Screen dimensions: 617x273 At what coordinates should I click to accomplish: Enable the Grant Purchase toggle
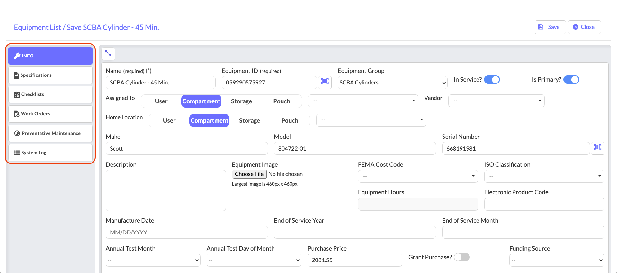click(462, 257)
